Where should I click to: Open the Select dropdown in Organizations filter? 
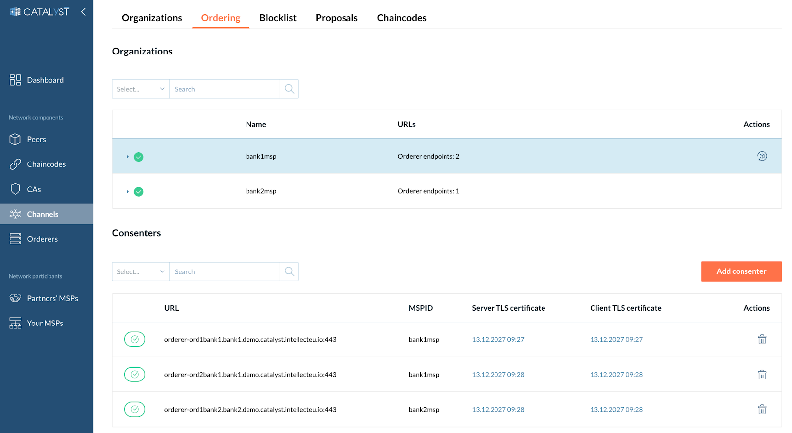tap(141, 89)
